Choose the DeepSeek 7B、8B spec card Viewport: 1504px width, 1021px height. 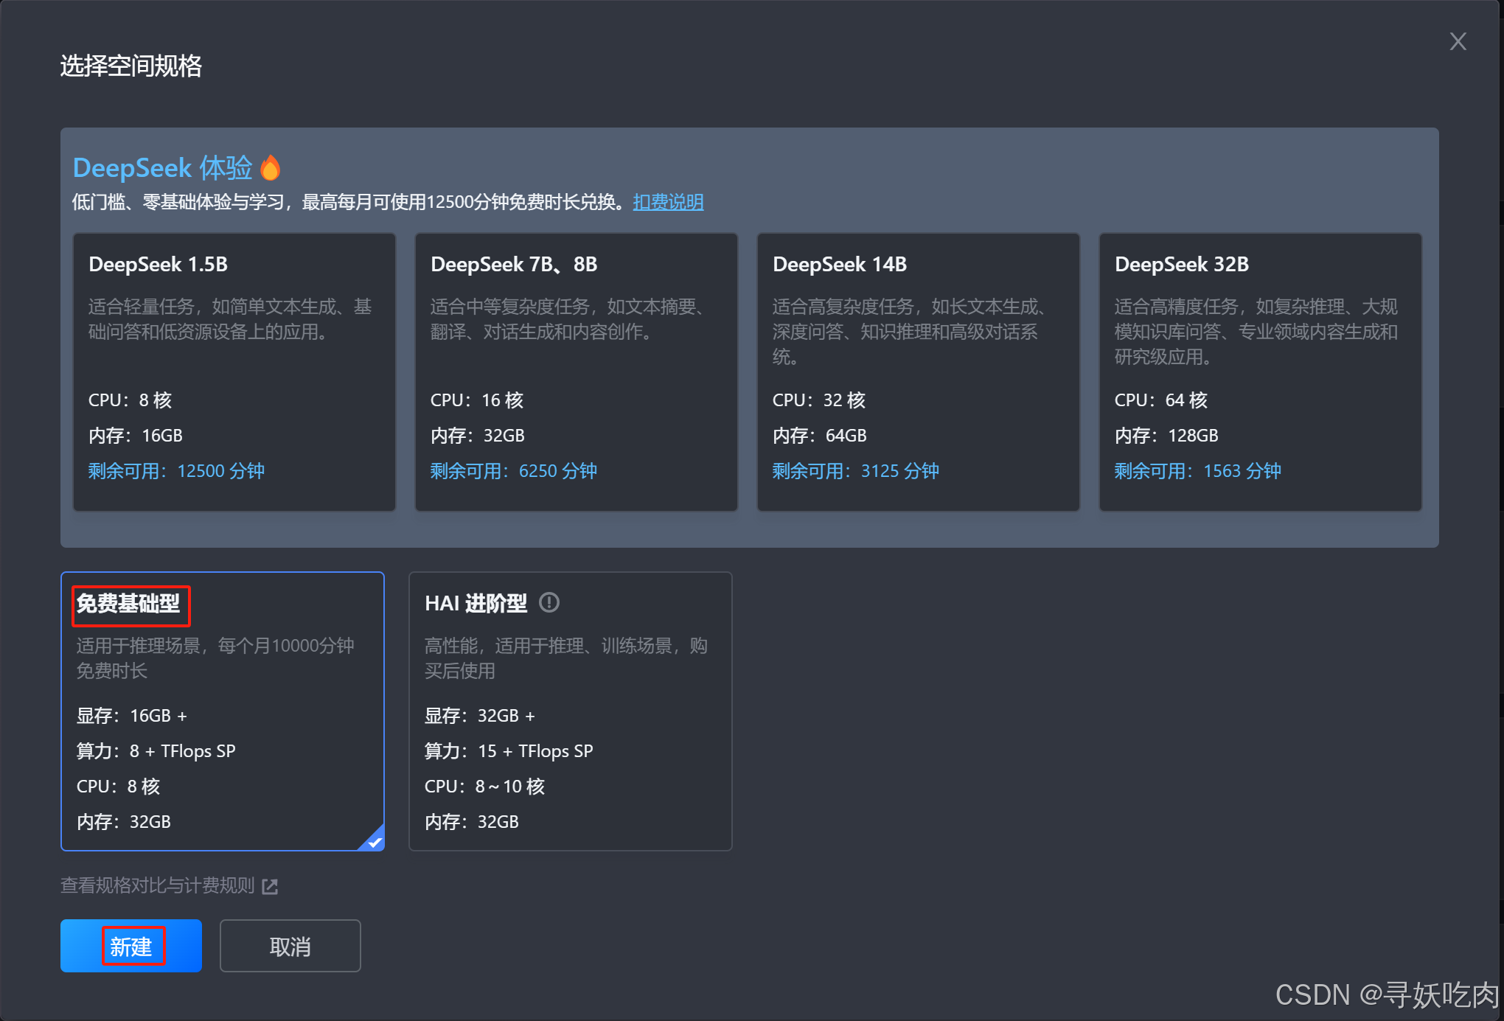click(577, 372)
